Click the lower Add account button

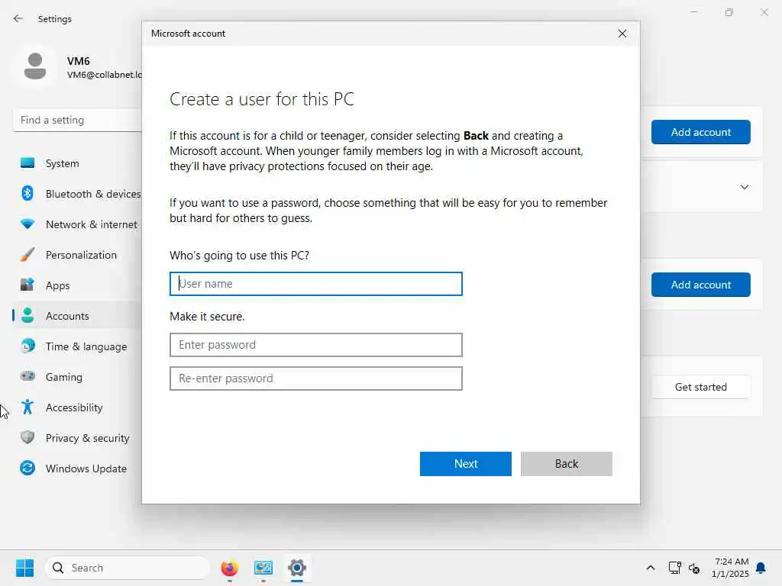pyautogui.click(x=700, y=285)
